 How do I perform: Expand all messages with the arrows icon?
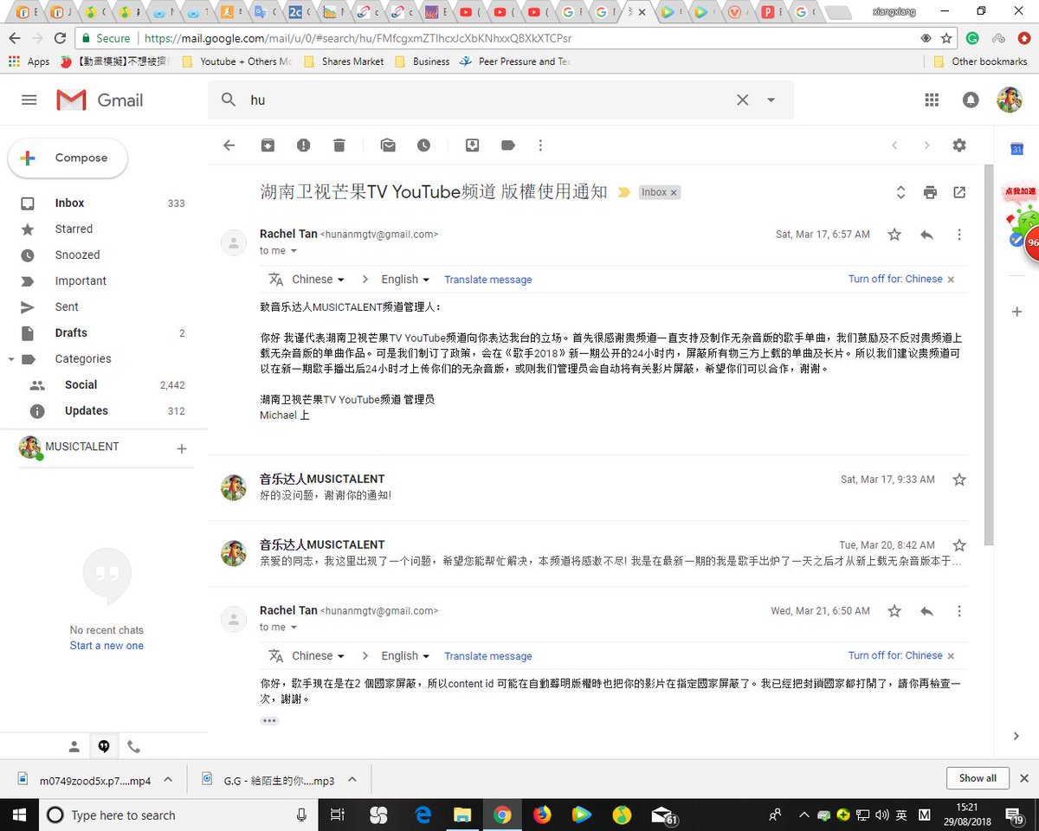(x=900, y=192)
